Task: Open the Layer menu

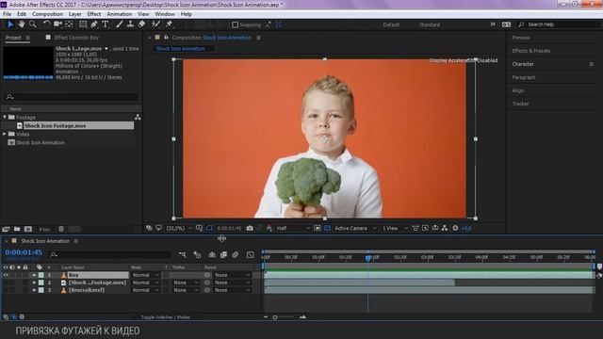Action: [x=75, y=14]
